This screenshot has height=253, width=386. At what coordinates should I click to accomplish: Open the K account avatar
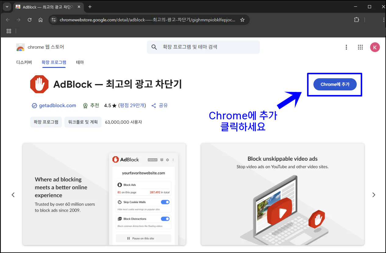coord(375,47)
